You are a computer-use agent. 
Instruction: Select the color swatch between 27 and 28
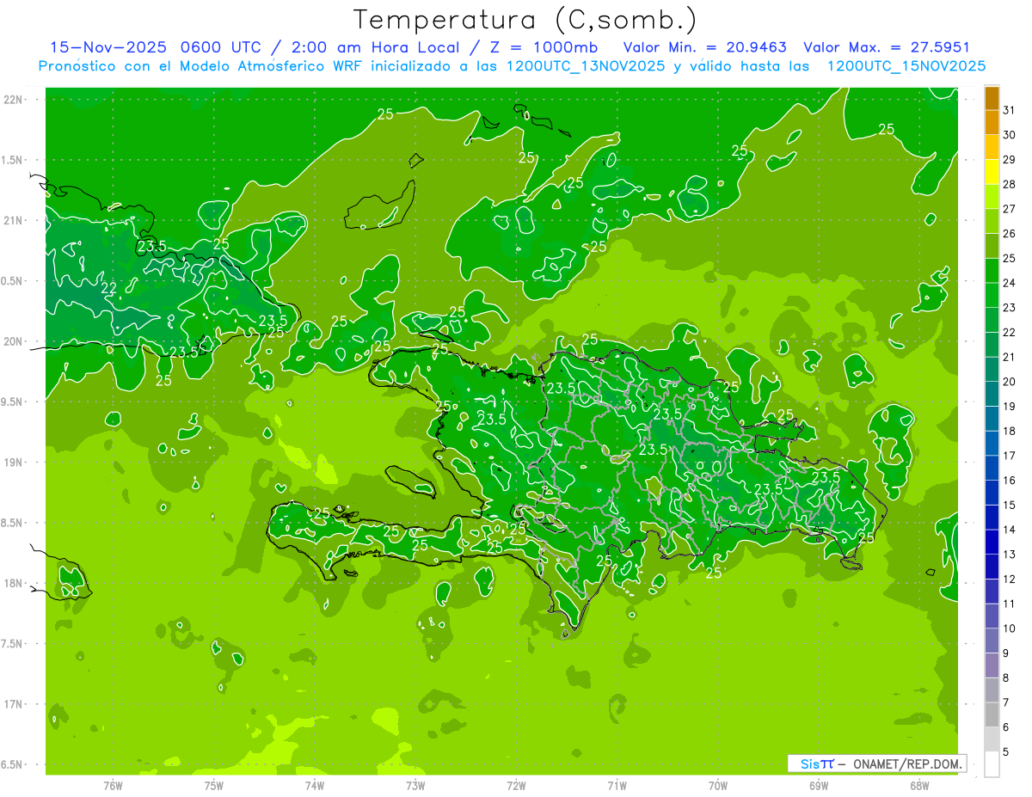pyautogui.click(x=992, y=196)
